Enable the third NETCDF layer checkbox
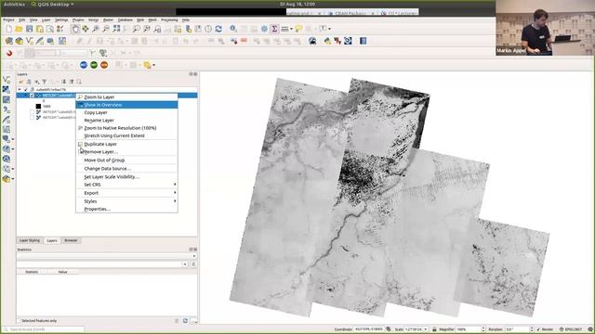This screenshot has height=334, width=595. pos(32,118)
